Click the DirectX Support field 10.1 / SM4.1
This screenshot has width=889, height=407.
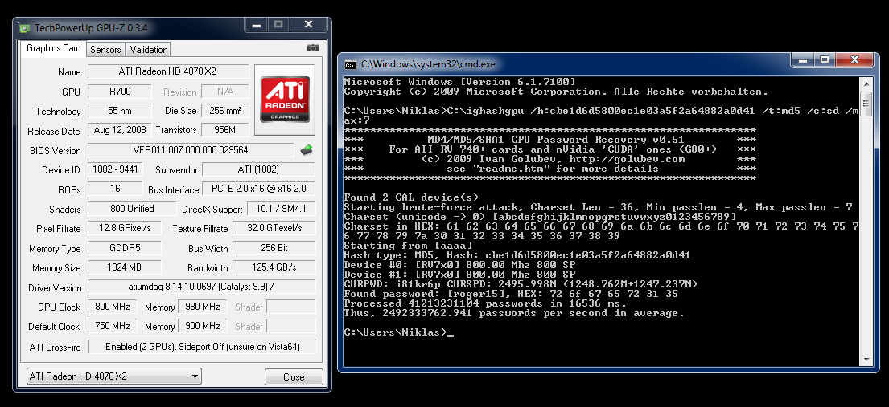[282, 208]
